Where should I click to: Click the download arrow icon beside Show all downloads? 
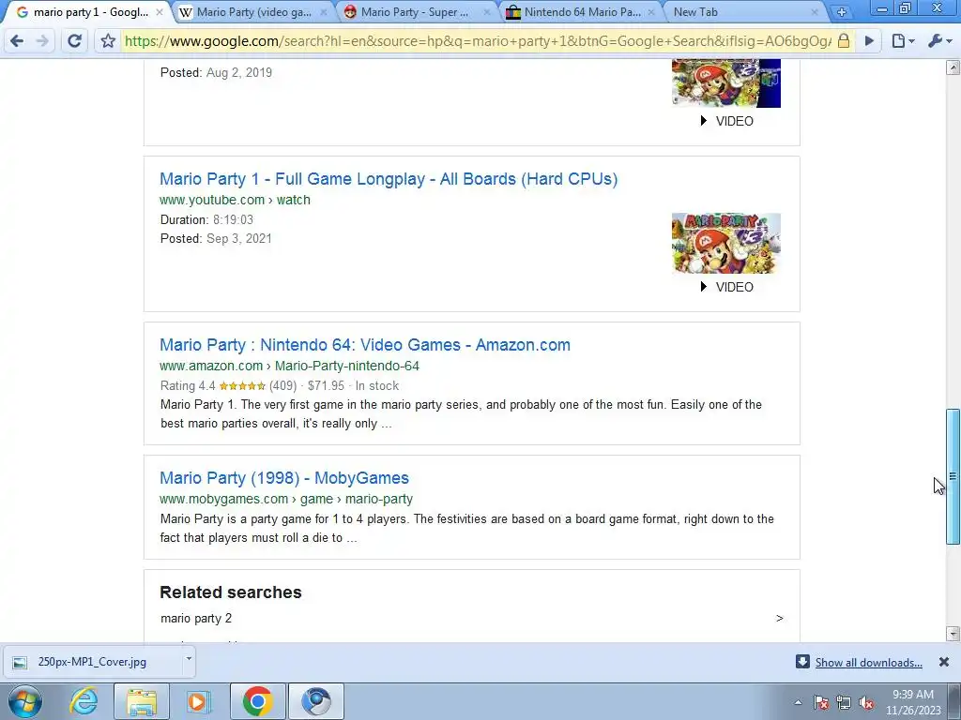click(x=802, y=662)
